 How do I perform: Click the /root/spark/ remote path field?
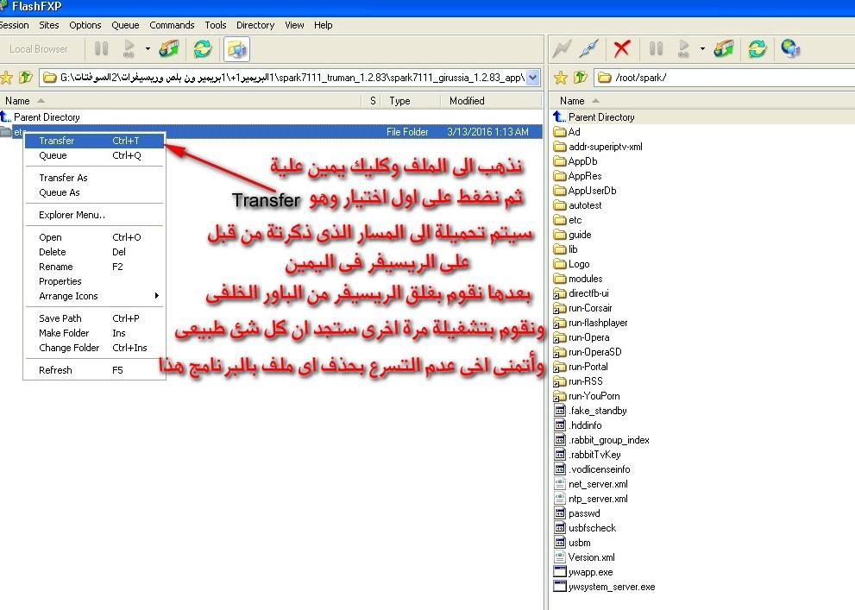(x=726, y=78)
